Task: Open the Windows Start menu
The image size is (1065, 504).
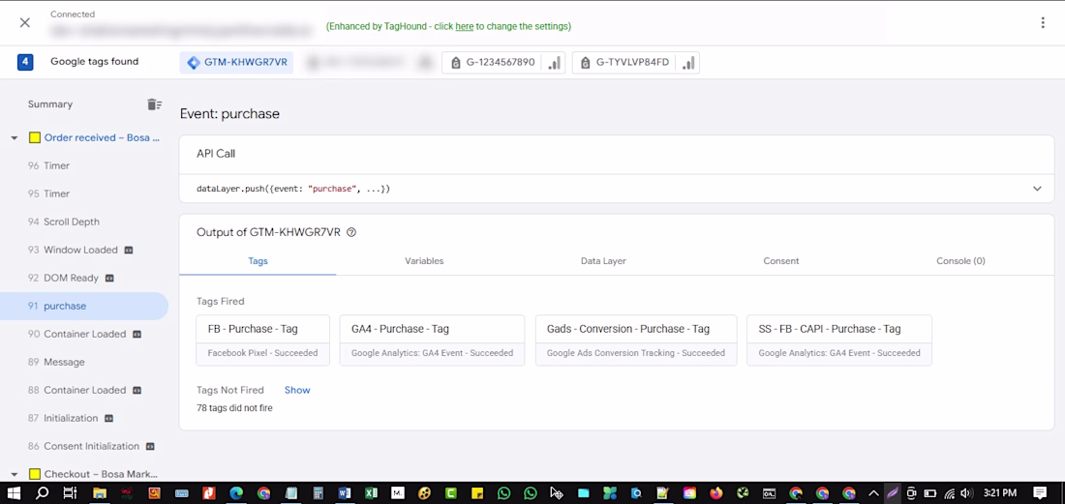Action: 14,493
